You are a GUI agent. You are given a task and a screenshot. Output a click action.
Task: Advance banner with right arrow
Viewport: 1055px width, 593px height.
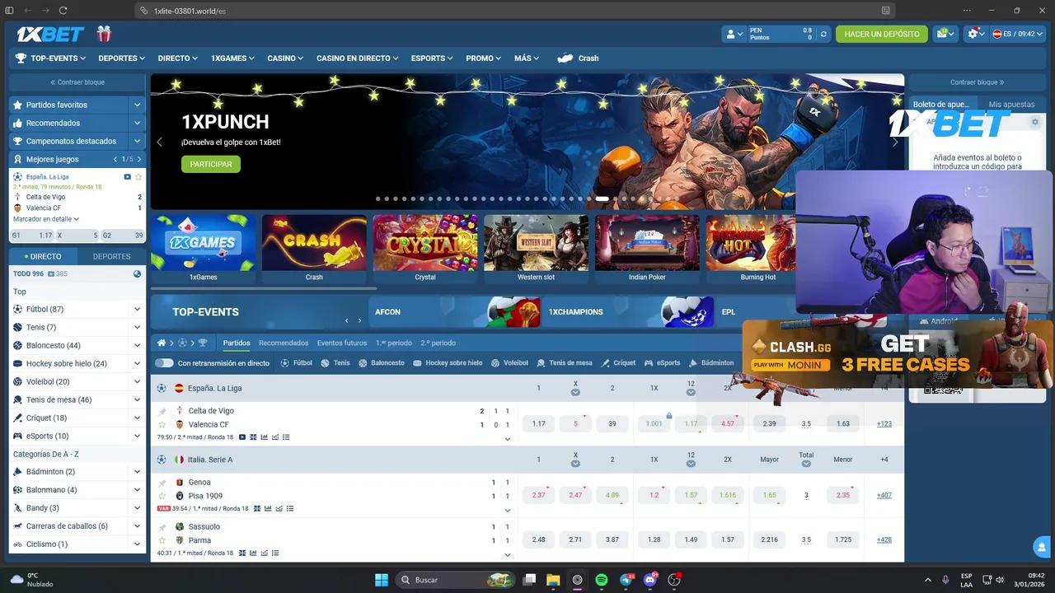click(895, 142)
